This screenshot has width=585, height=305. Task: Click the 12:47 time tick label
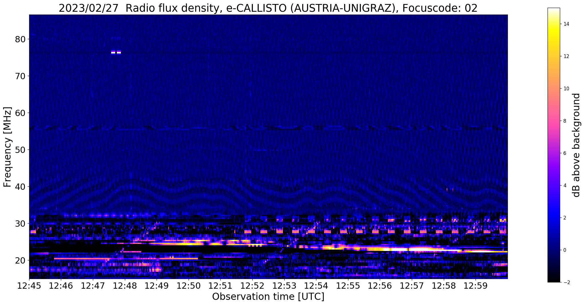93,286
